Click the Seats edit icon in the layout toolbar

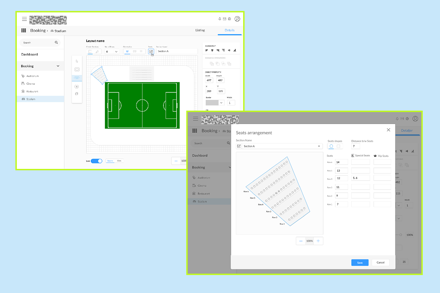tap(151, 52)
